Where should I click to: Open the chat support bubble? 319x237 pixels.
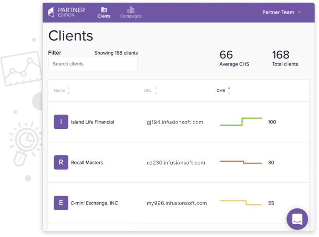pos(297,219)
